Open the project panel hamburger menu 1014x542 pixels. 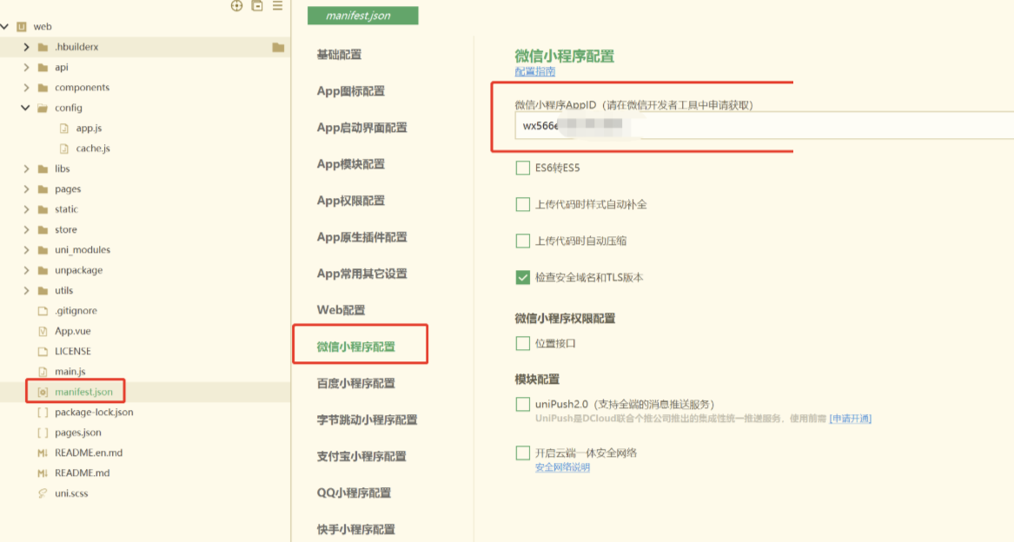pos(278,6)
